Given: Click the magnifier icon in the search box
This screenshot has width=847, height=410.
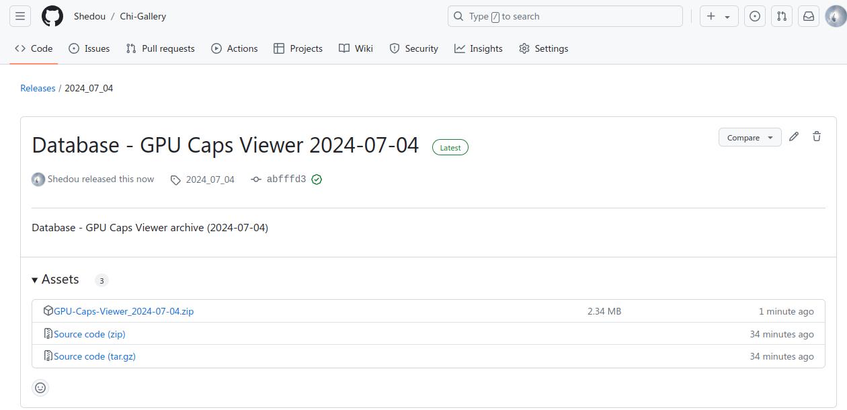Looking at the screenshot, I should (458, 16).
